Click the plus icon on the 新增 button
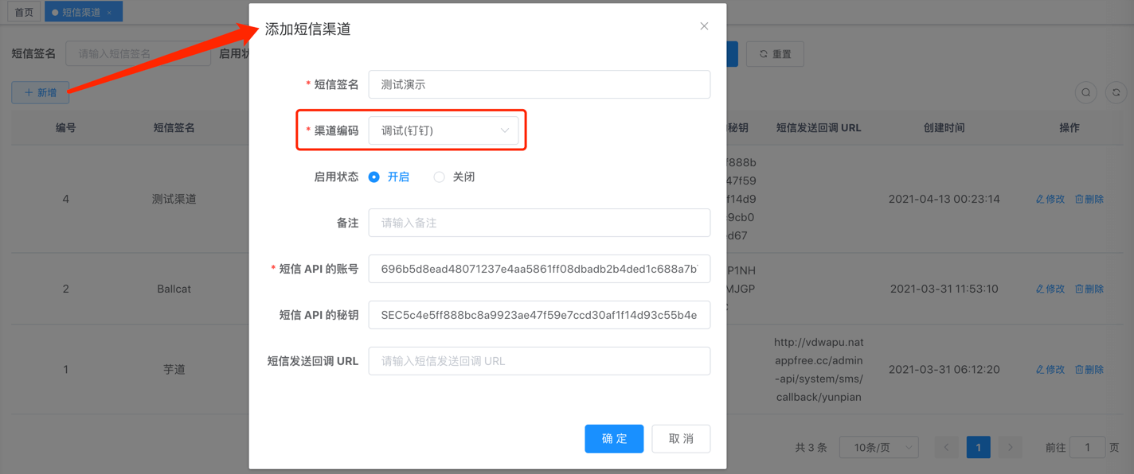The height and width of the screenshot is (474, 1134). point(28,92)
